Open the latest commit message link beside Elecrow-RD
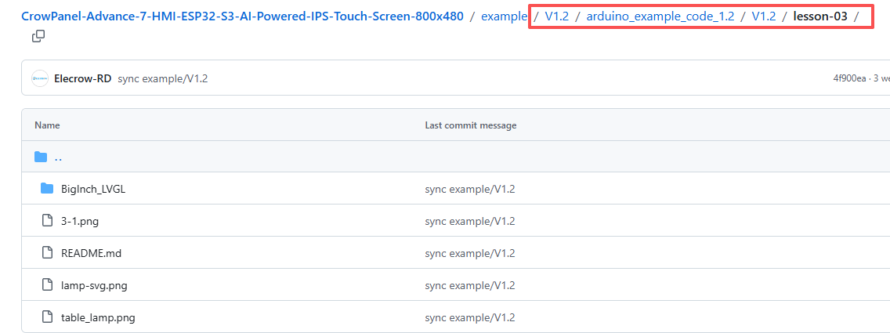Viewport: 890px width, 333px height. tap(163, 78)
